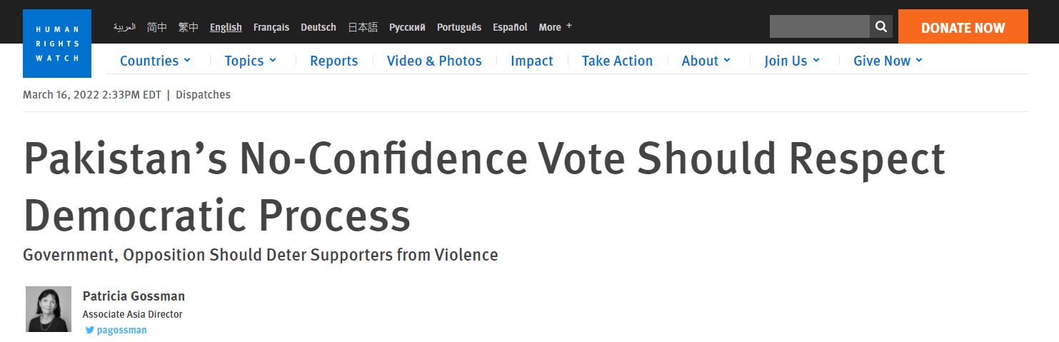Expand the Countries dropdown menu

[155, 61]
